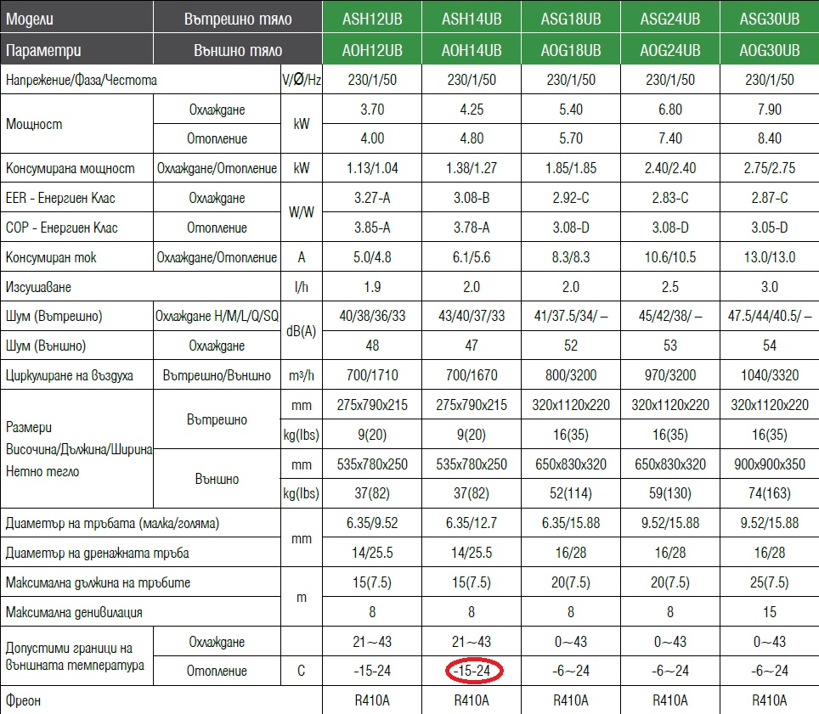The height and width of the screenshot is (714, 819).
Task: Select the 900x900x350 outdoor dimensions cell
Action: 769,464
